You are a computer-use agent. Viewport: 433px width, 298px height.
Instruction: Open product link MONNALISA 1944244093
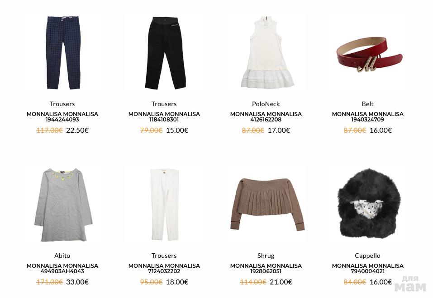[62, 116]
